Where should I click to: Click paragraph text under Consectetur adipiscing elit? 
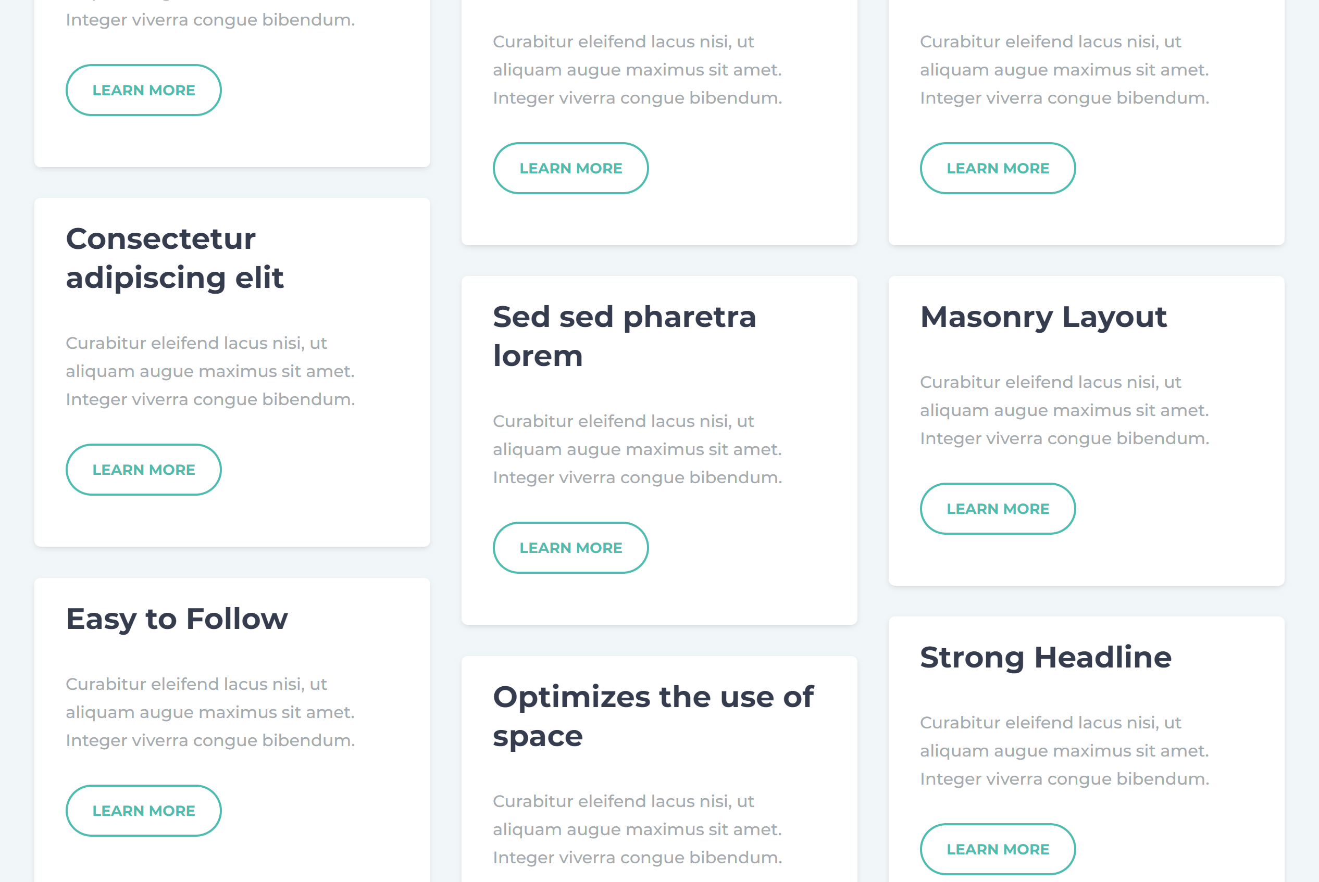coord(210,371)
